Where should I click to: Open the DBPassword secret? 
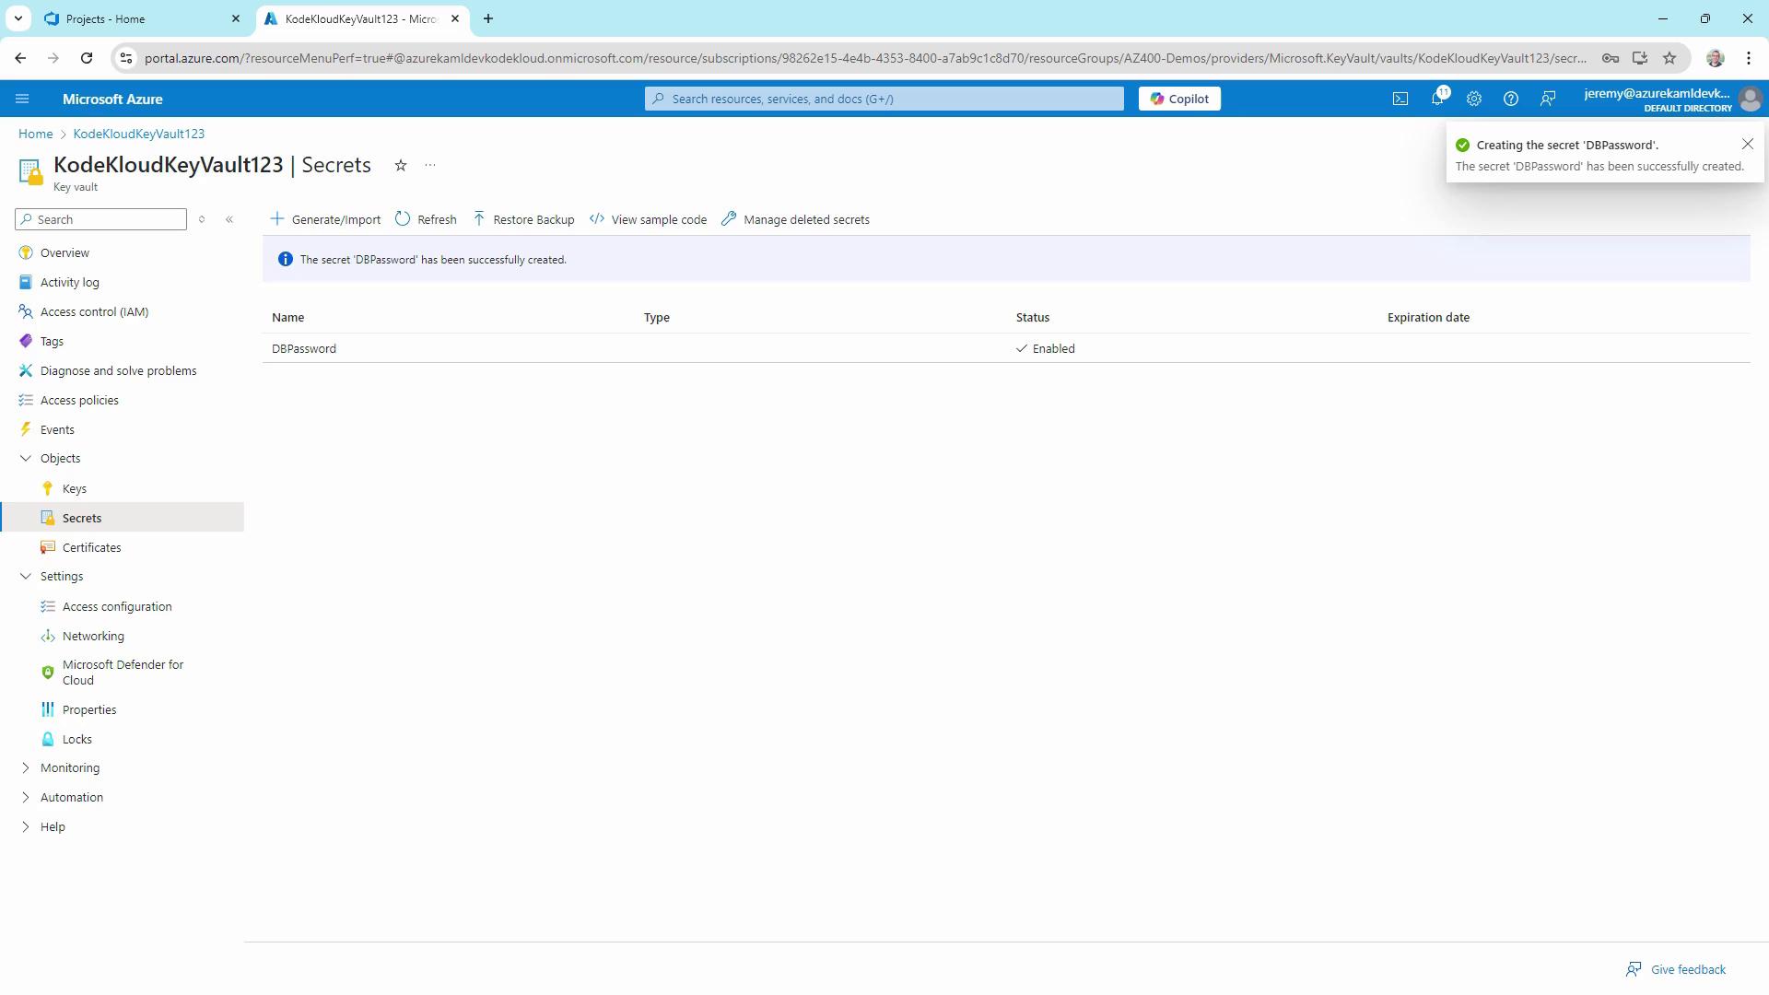(304, 348)
